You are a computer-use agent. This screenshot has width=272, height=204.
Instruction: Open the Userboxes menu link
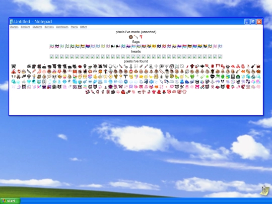coord(62,27)
